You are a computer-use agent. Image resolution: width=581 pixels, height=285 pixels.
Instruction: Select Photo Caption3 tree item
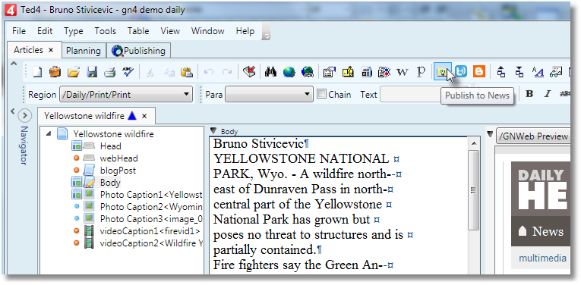pos(151,218)
